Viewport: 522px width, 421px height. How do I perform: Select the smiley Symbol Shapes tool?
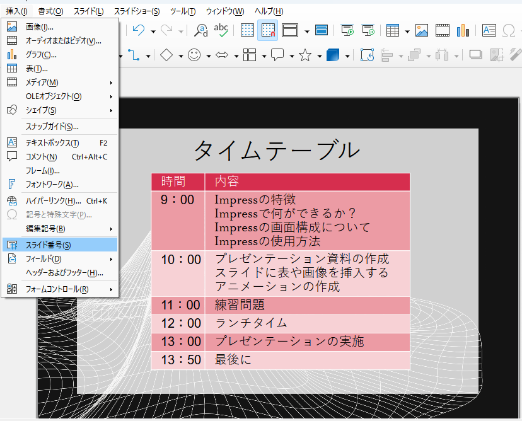[194, 55]
